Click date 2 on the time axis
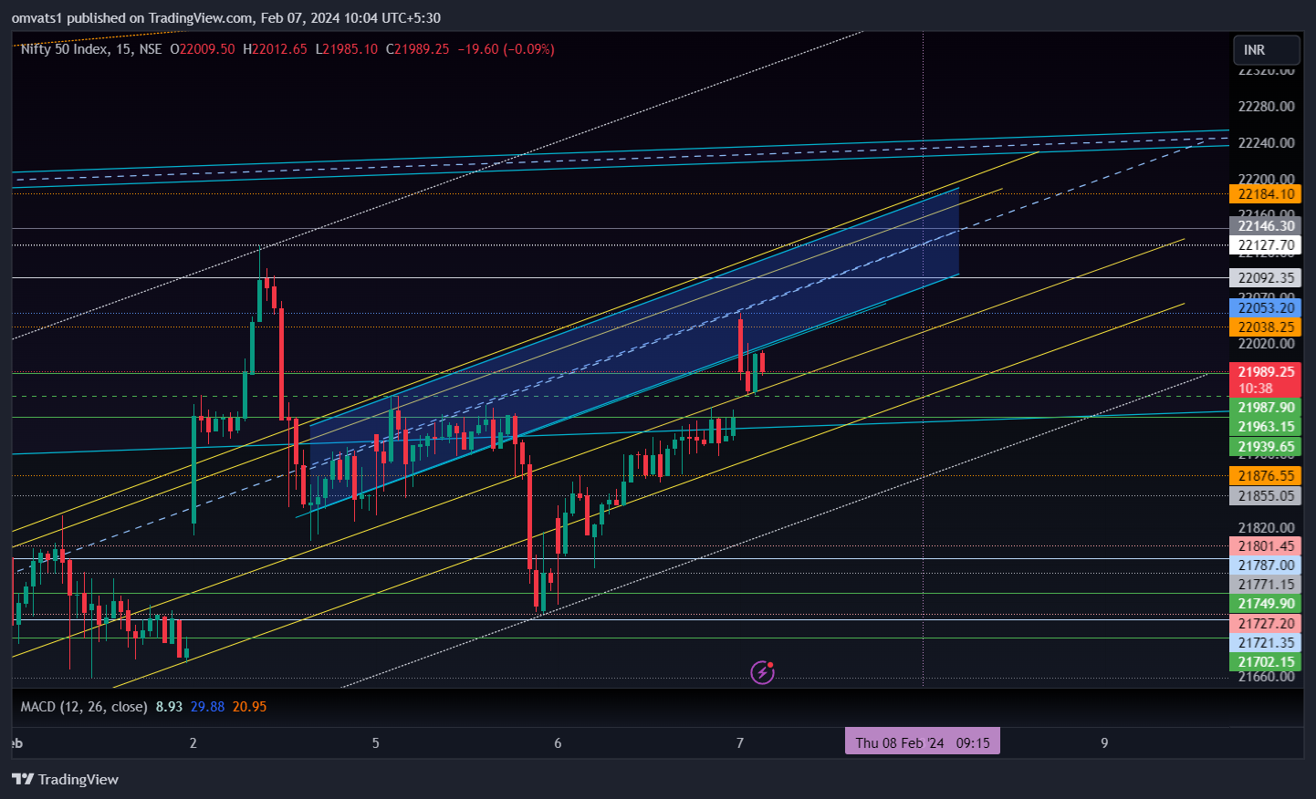This screenshot has width=1316, height=799. click(193, 742)
